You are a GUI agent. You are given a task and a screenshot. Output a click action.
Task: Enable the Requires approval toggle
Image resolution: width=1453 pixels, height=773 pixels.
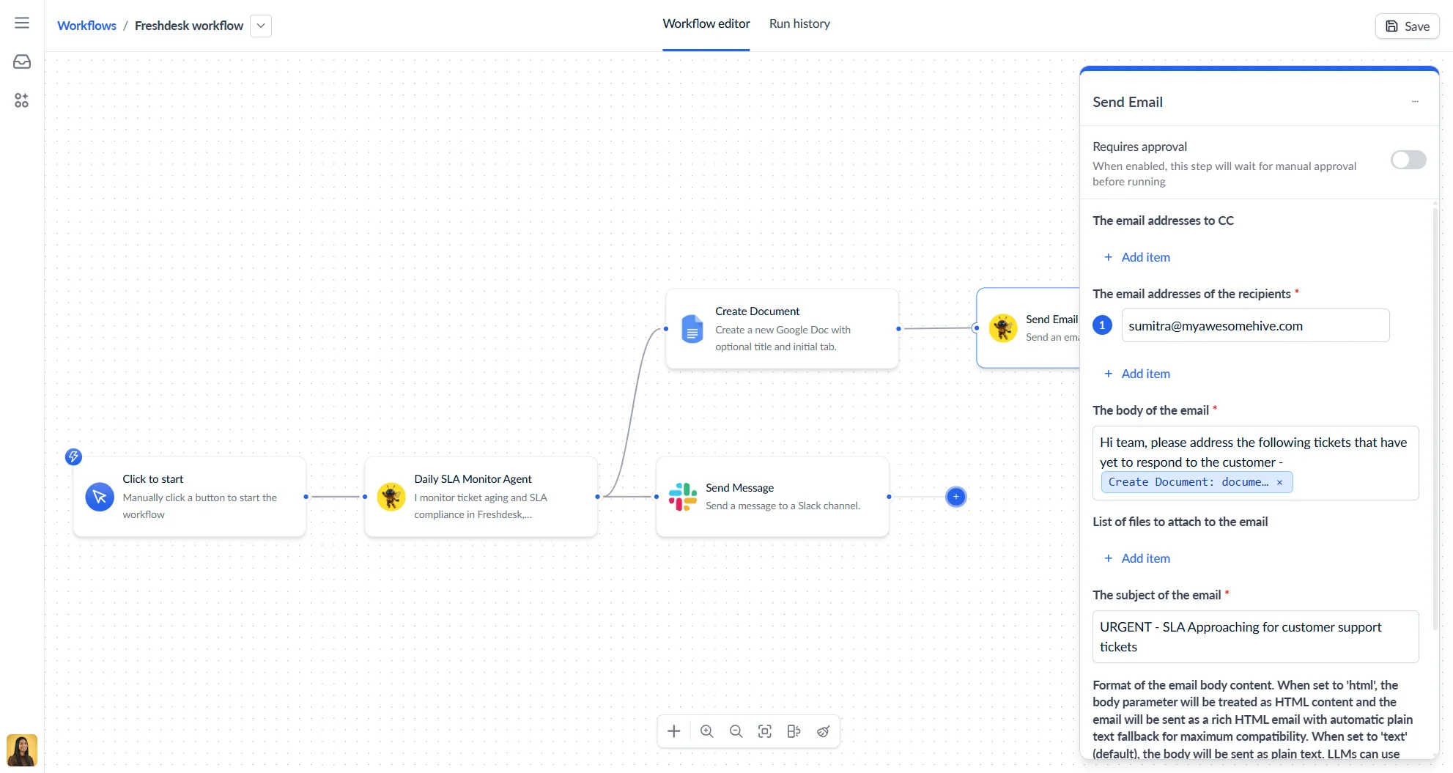point(1408,160)
